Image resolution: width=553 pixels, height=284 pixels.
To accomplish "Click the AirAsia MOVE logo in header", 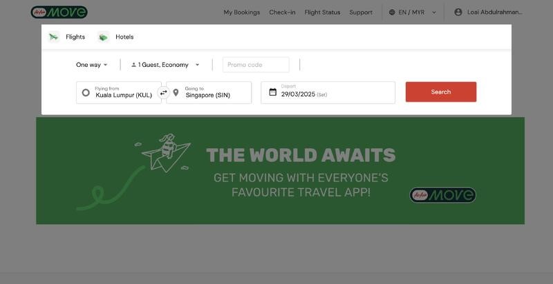I will (59, 12).
